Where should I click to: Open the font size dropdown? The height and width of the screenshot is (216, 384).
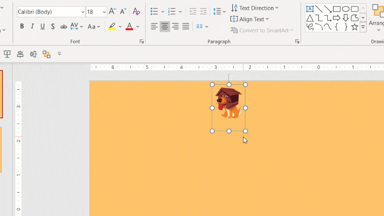click(104, 12)
